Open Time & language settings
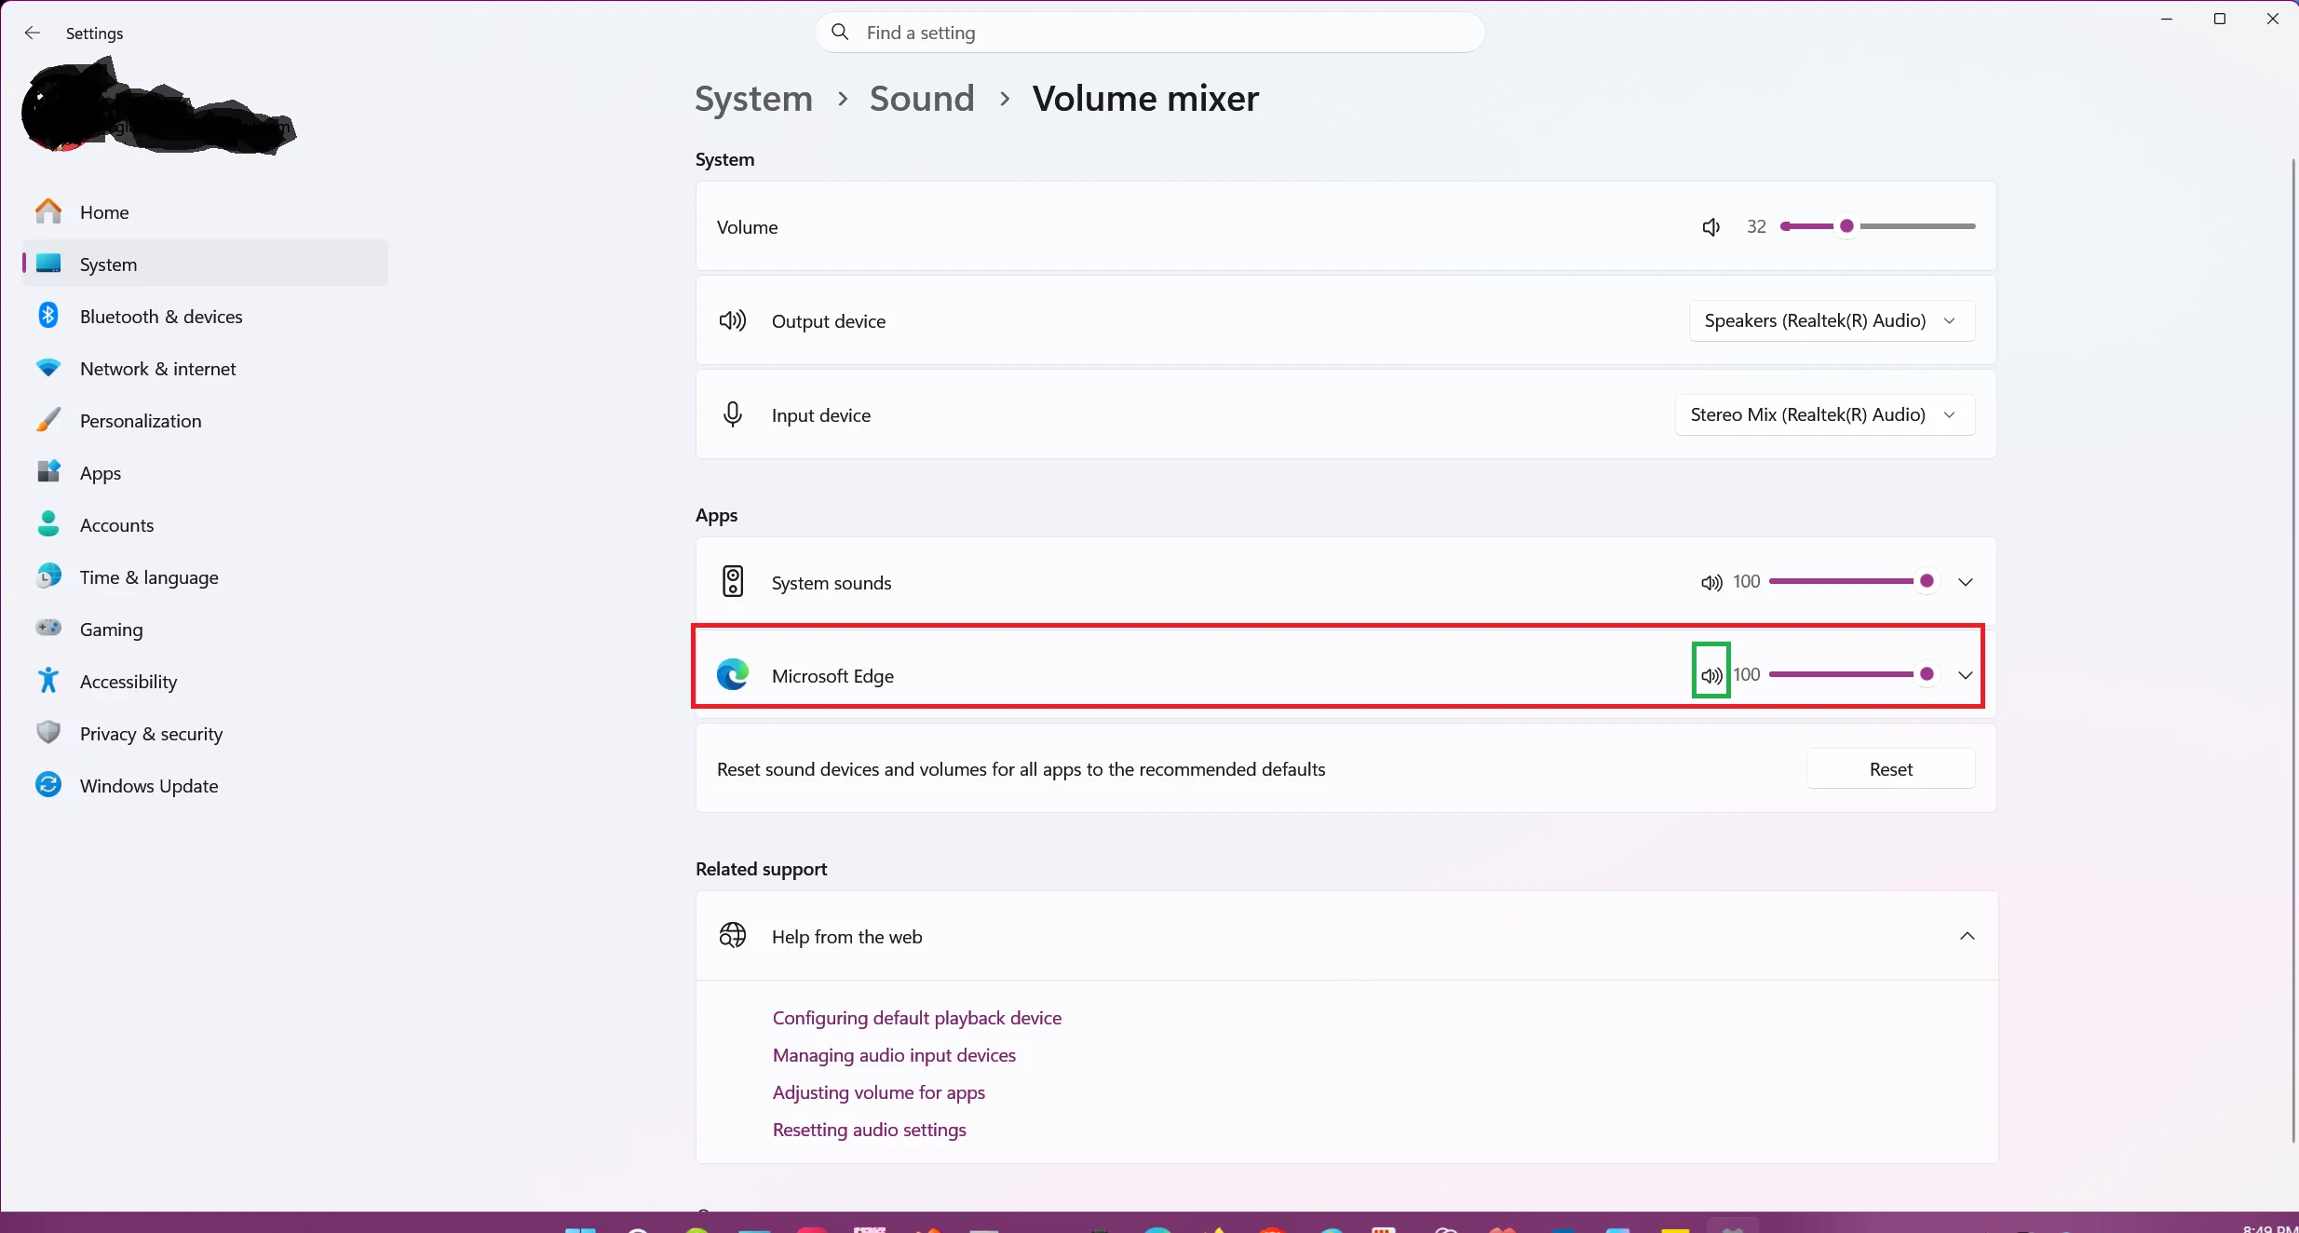The height and width of the screenshot is (1233, 2299). click(205, 577)
